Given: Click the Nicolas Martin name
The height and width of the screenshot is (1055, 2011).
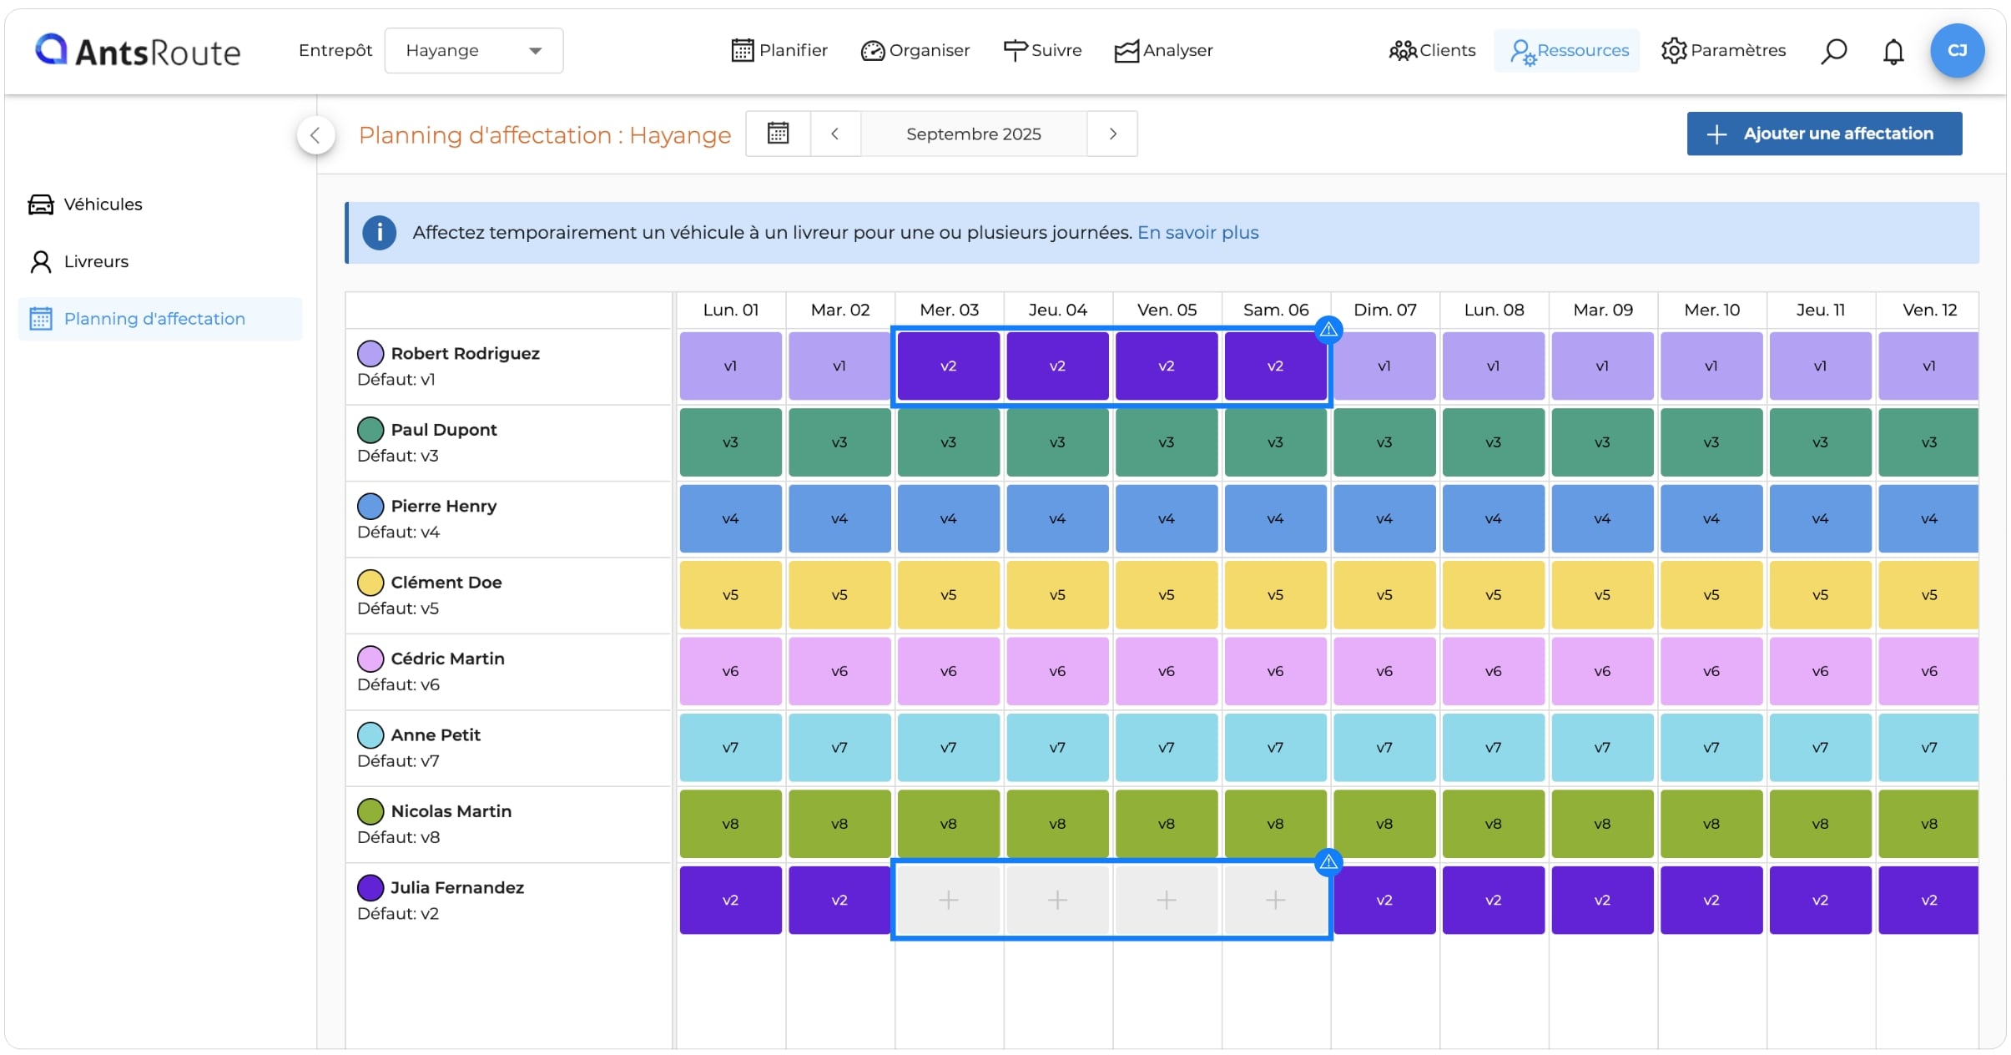Looking at the screenshot, I should tap(451, 811).
